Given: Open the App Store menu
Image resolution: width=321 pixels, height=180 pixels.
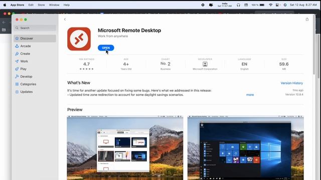Looking at the screenshot, I should pyautogui.click(x=17, y=5).
